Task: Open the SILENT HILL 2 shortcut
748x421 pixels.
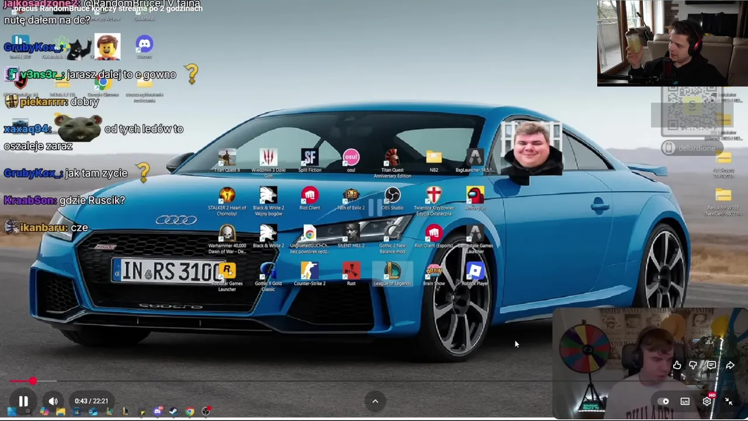Action: (351, 237)
